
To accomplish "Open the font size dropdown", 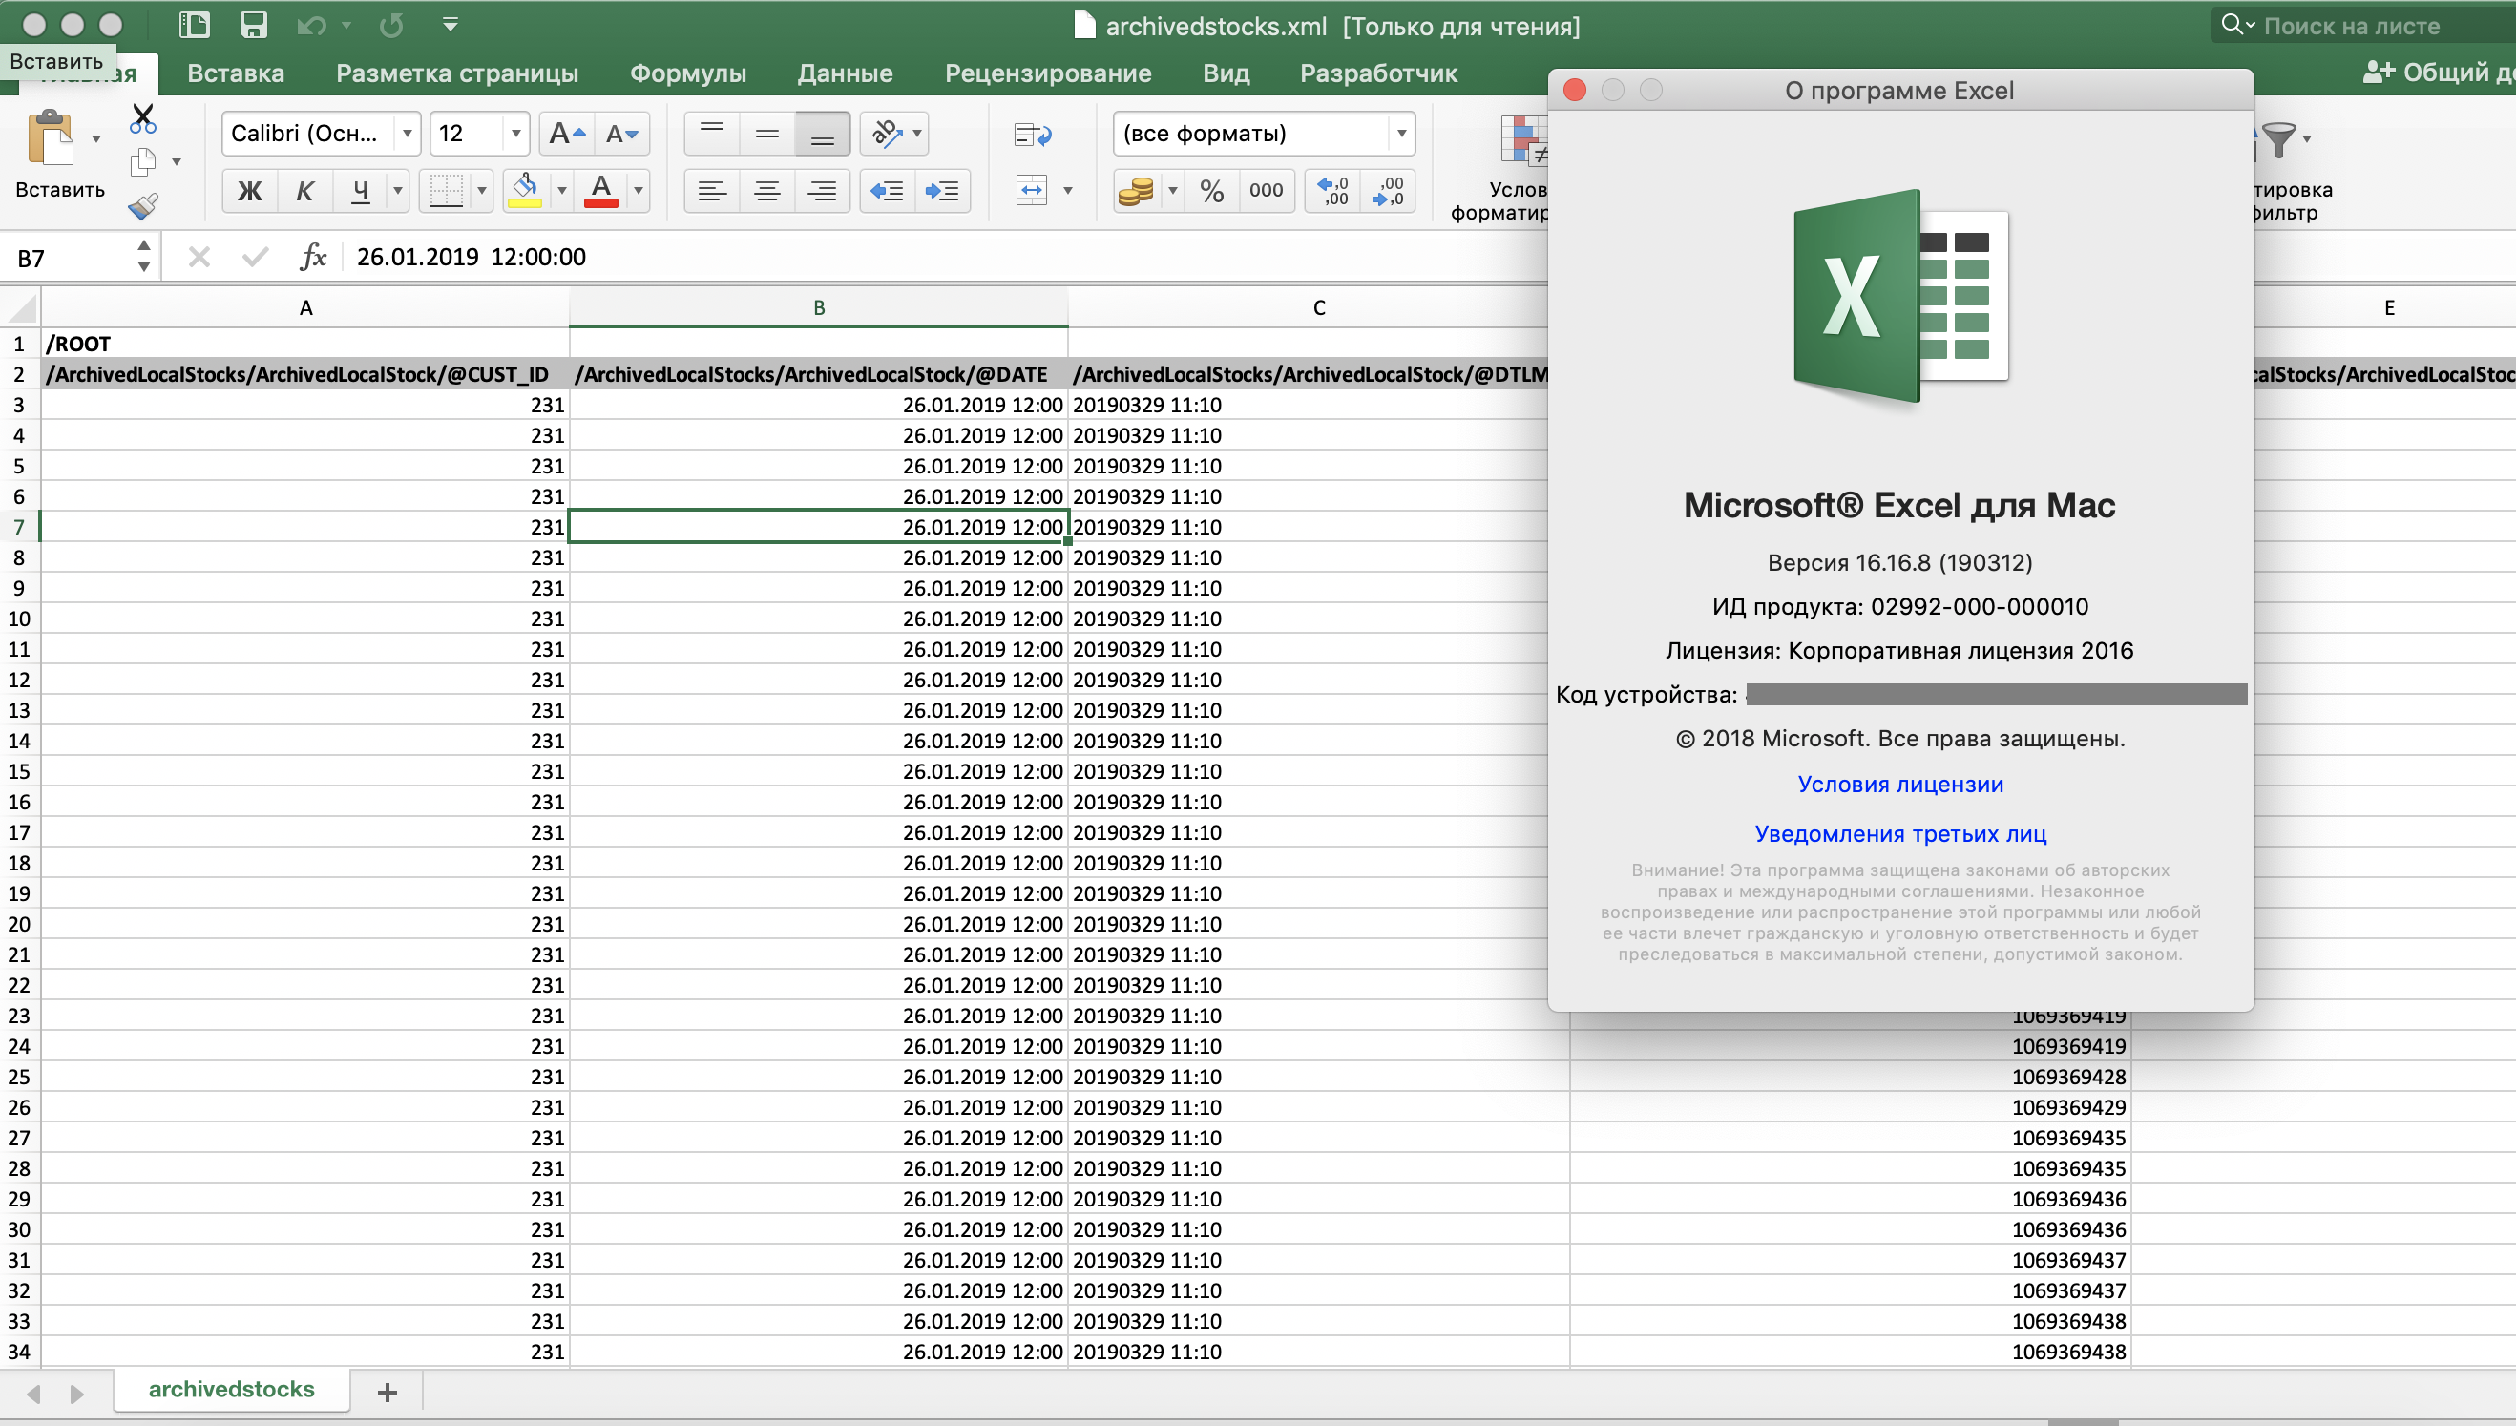I will (x=515, y=134).
